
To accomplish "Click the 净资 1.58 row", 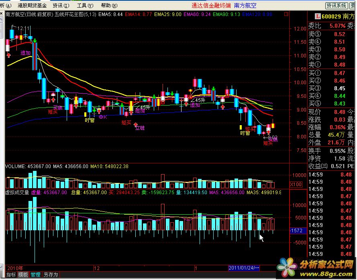I will coord(327,158).
